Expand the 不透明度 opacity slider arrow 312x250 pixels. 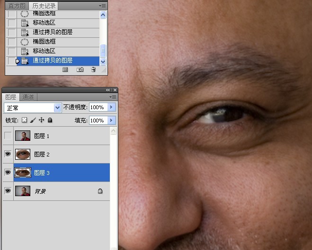(x=111, y=107)
